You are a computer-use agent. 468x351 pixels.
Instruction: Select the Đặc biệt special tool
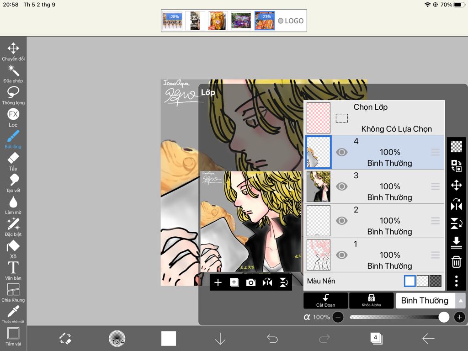13,227
